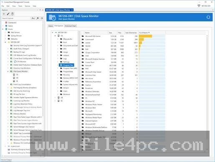Image resolution: width=215 pixels, height=162 pixels.
Task: Expand the D:\ drive in file tree
Action: 55,98
